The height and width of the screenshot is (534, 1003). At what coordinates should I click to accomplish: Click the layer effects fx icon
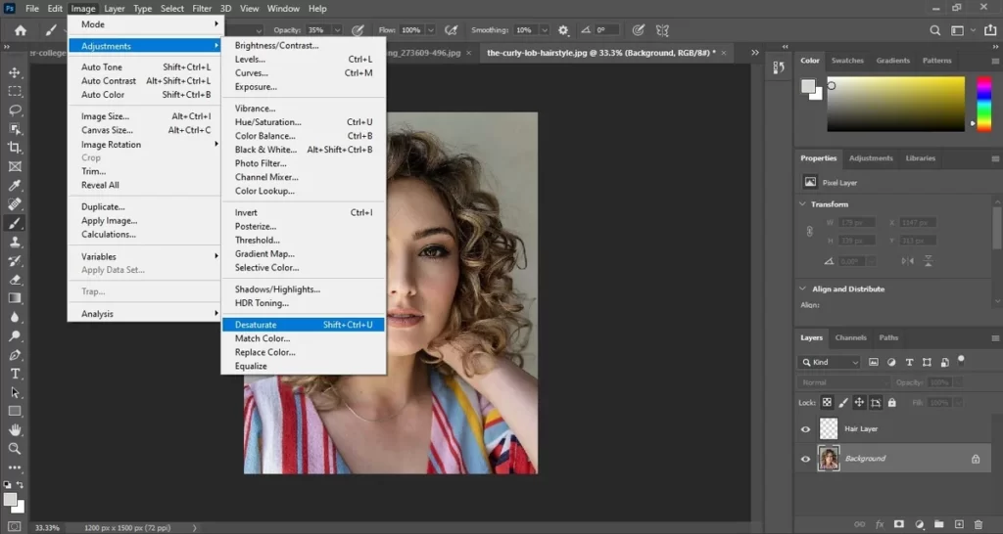click(880, 524)
